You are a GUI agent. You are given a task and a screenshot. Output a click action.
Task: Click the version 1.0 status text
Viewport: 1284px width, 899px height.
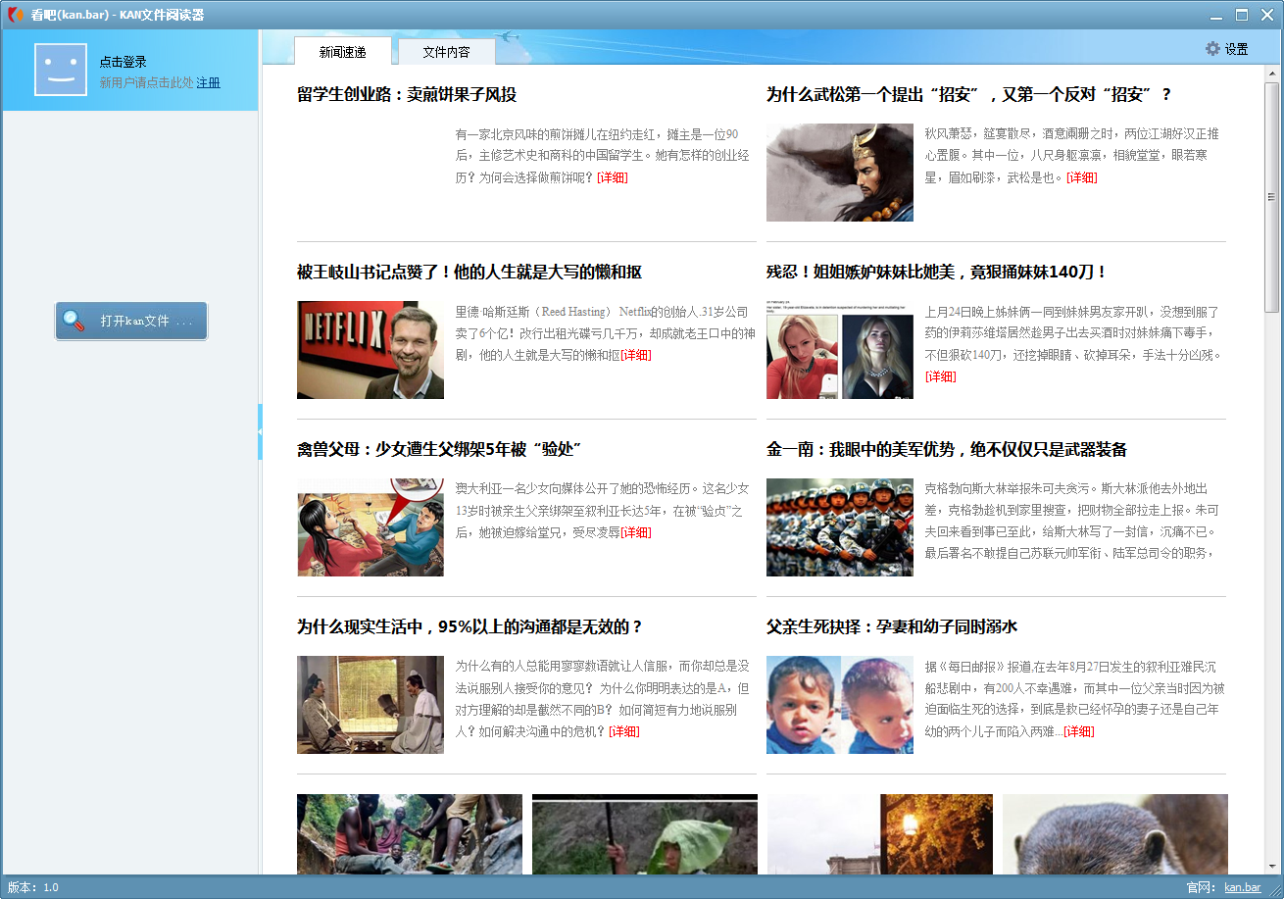pyautogui.click(x=33, y=887)
